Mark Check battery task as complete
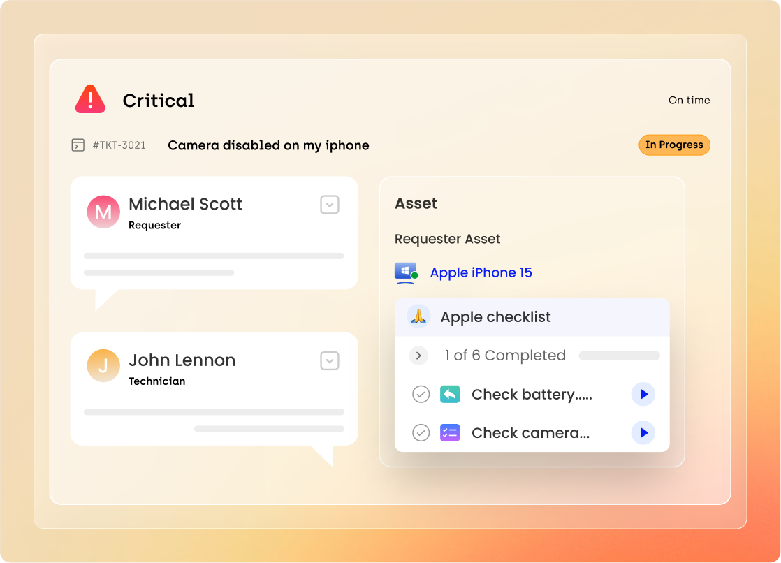Viewport: 781px width, 563px height. click(x=421, y=395)
